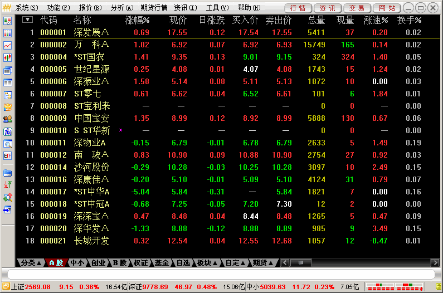Expand the 板块 tab menu
The image size is (443, 293).
pos(207,263)
